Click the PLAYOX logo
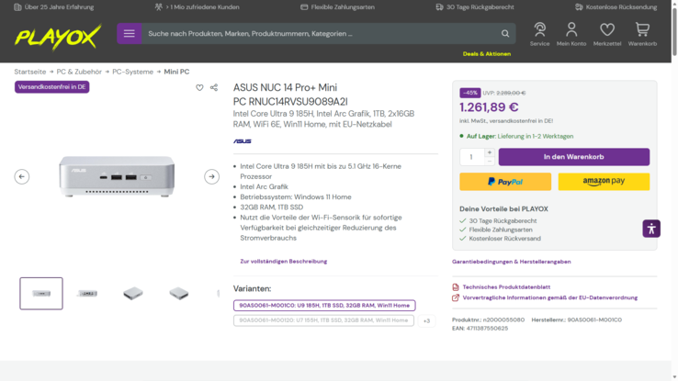 [58, 37]
